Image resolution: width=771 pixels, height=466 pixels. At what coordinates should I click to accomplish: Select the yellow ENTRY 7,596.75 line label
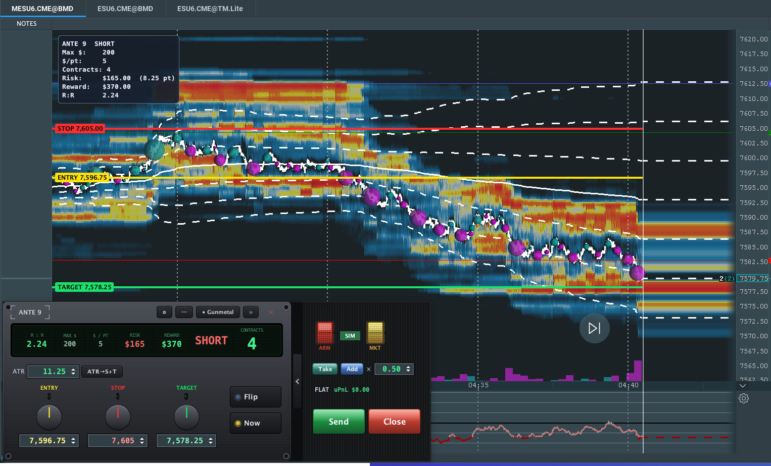coord(81,178)
